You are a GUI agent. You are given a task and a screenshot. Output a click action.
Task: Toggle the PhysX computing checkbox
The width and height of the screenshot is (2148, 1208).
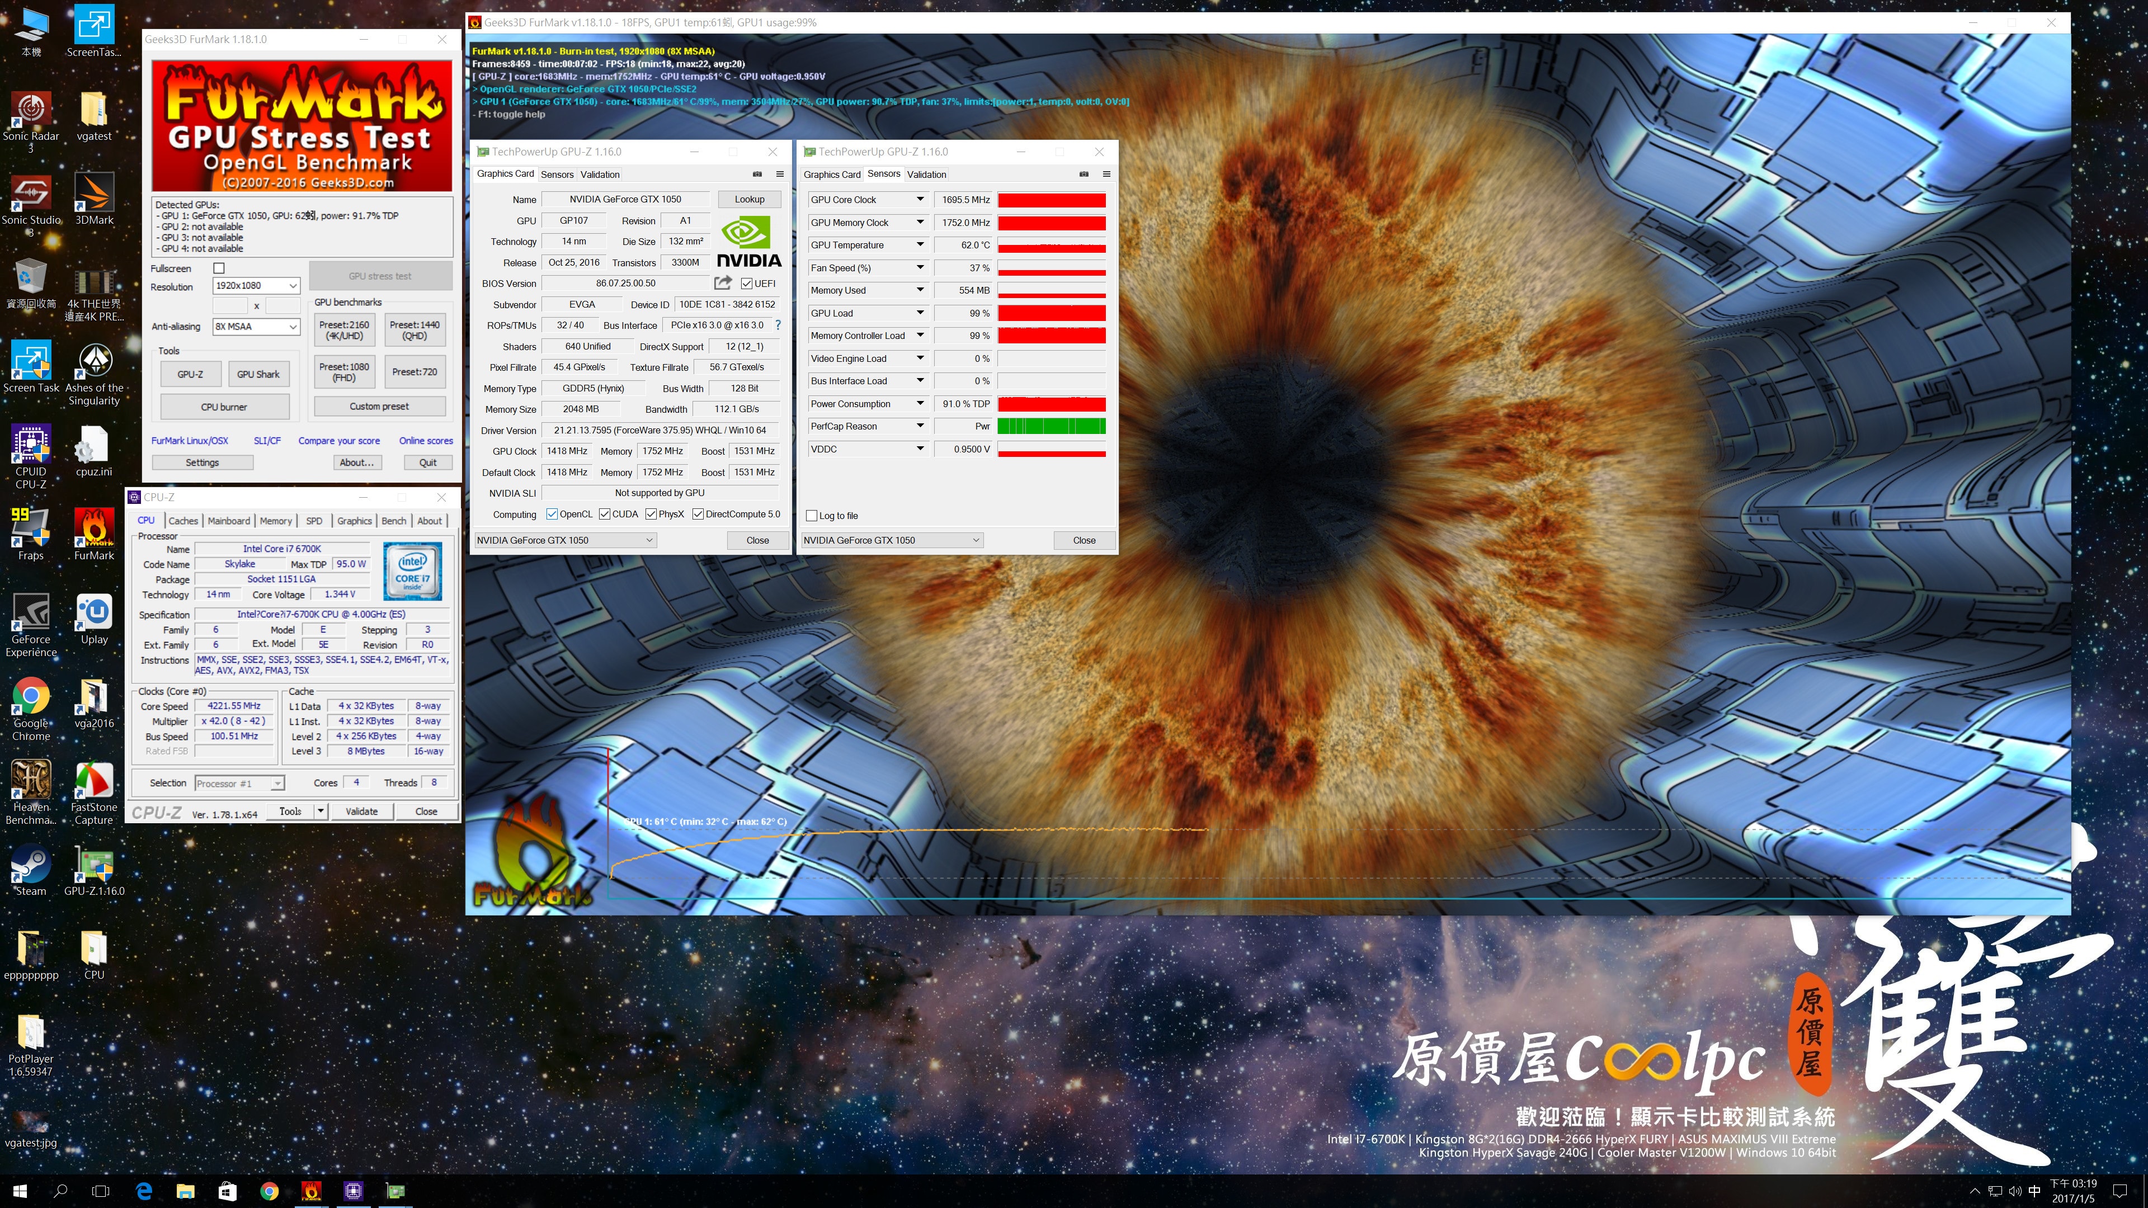(651, 515)
